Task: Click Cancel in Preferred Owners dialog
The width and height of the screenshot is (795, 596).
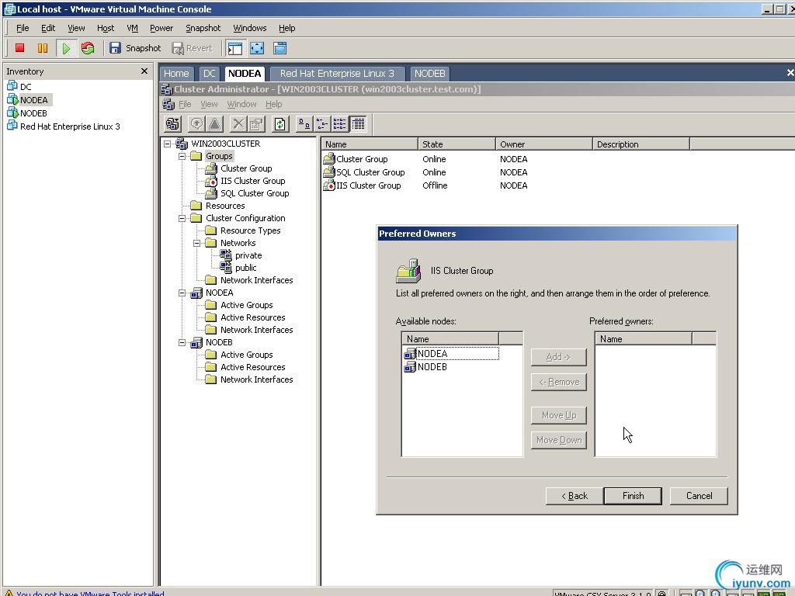Action: tap(699, 496)
